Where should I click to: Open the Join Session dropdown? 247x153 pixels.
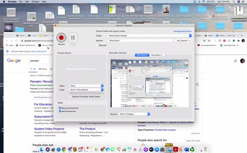pyautogui.click(x=183, y=41)
